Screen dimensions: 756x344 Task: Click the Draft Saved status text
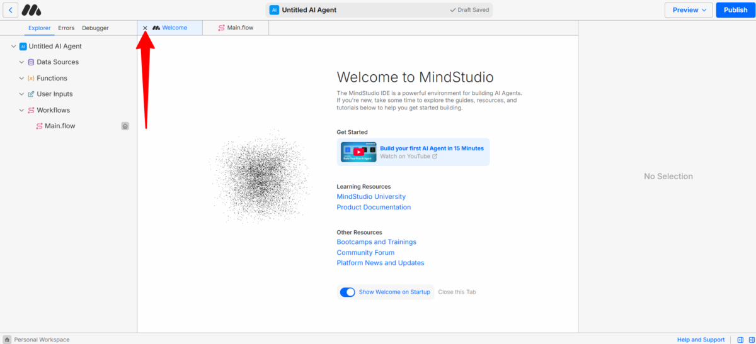[470, 10]
